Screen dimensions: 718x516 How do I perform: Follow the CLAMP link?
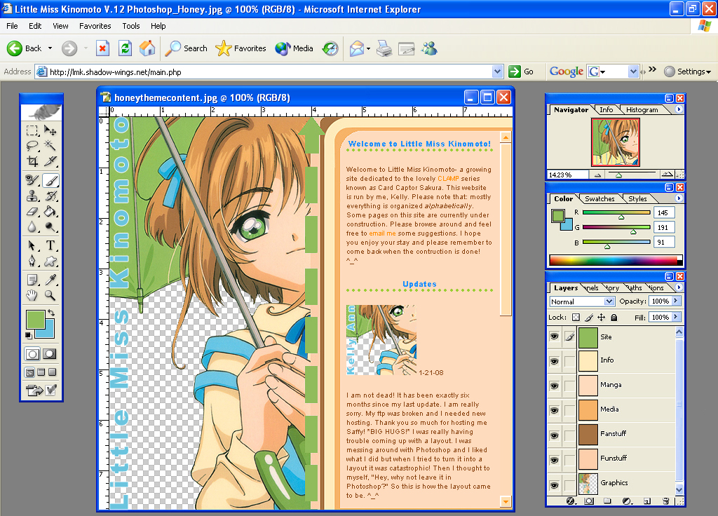448,179
